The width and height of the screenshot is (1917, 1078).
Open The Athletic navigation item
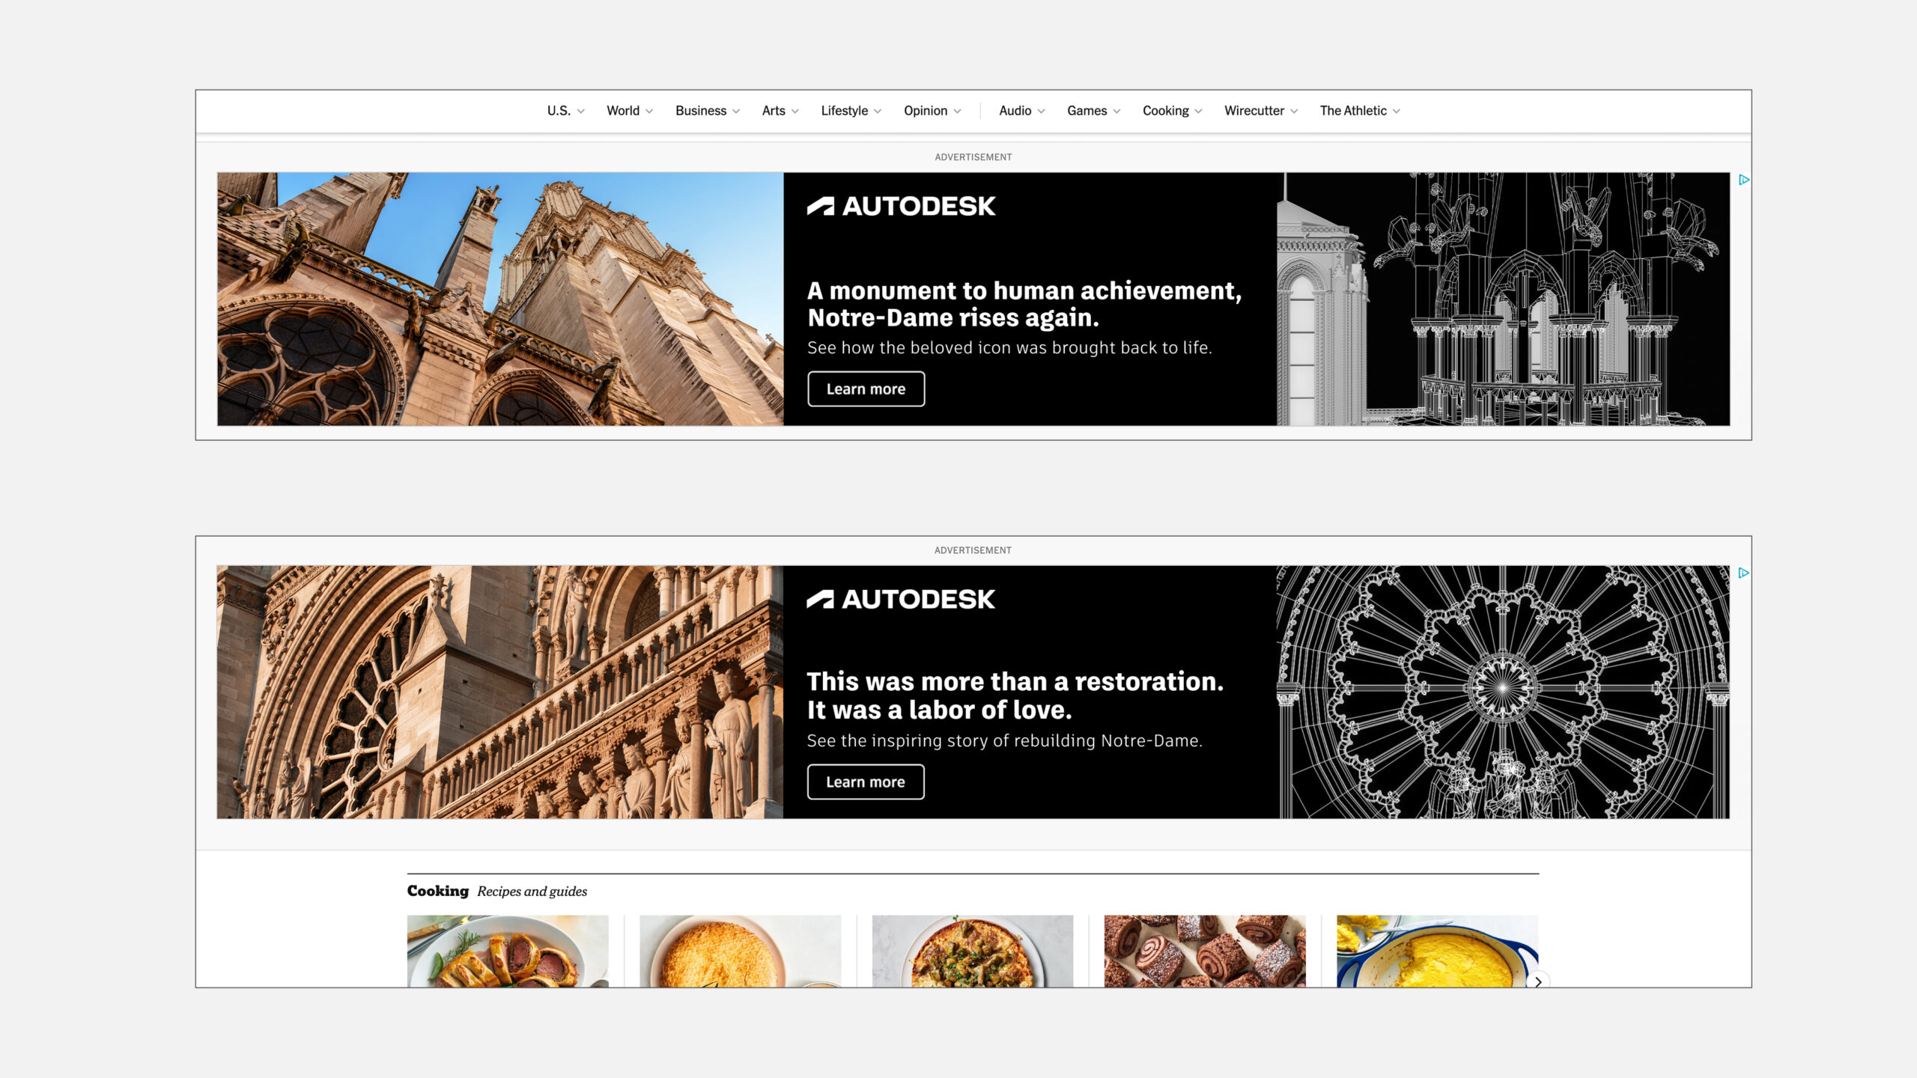point(1353,111)
